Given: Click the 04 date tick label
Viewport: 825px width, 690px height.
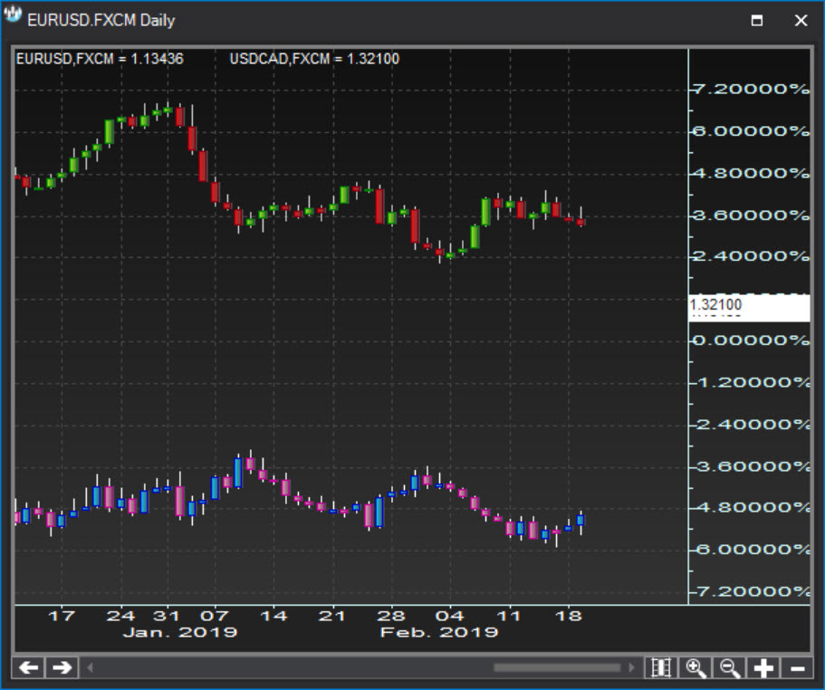Looking at the screenshot, I should coord(450,616).
